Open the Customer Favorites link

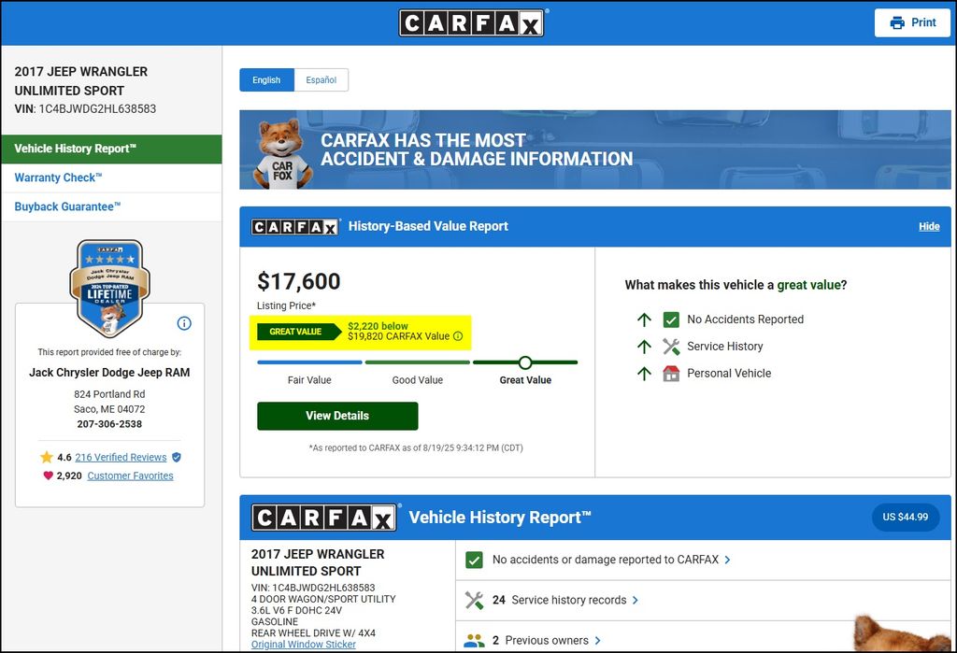[130, 476]
